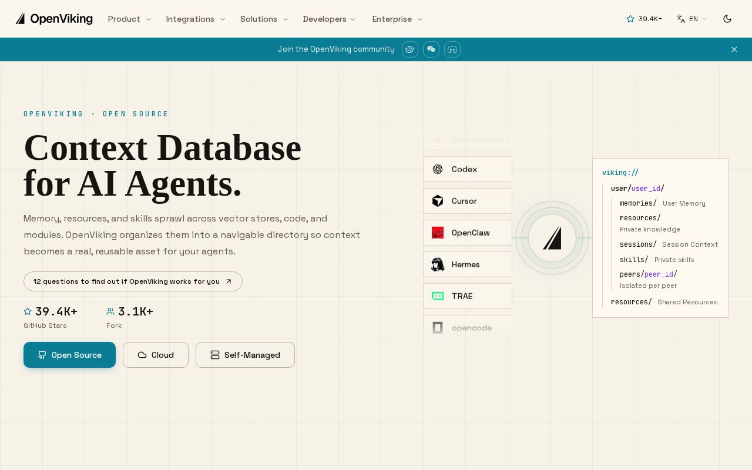Open the Lark community icon in banner

click(x=410, y=49)
